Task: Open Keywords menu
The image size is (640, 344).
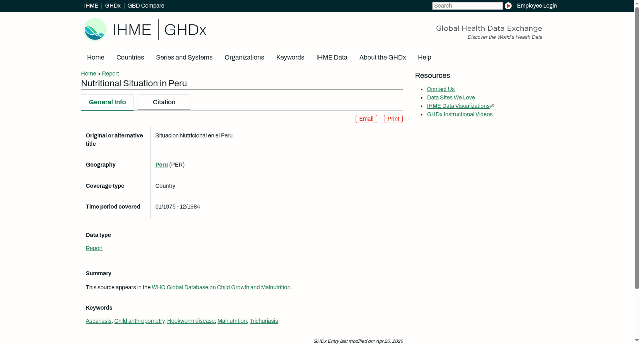Action: click(x=290, y=57)
